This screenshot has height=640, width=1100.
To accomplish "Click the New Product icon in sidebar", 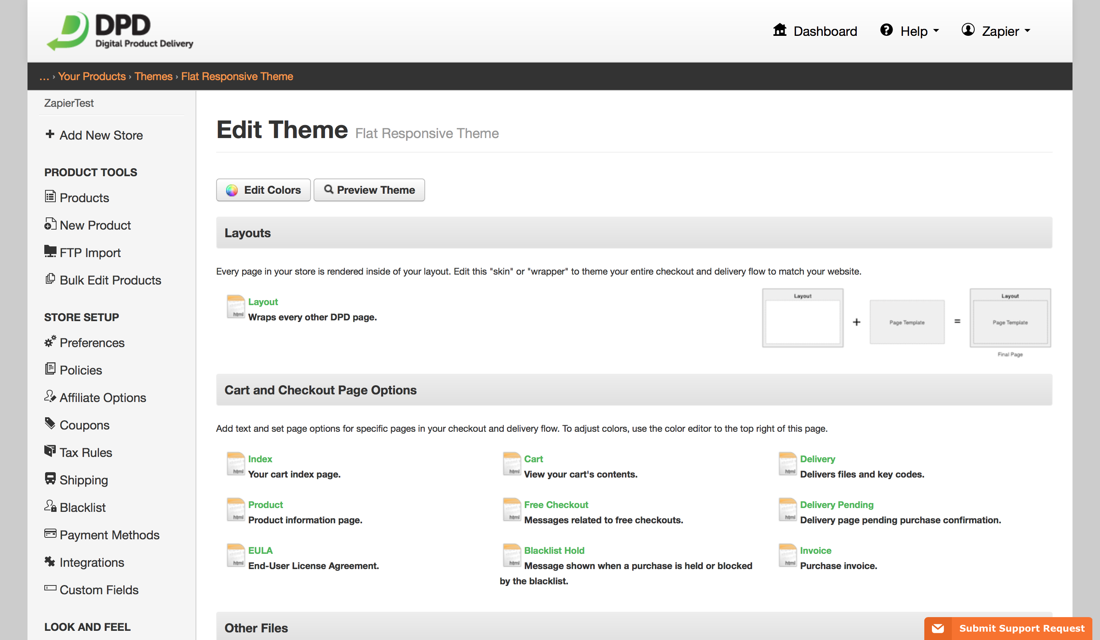I will [50, 224].
